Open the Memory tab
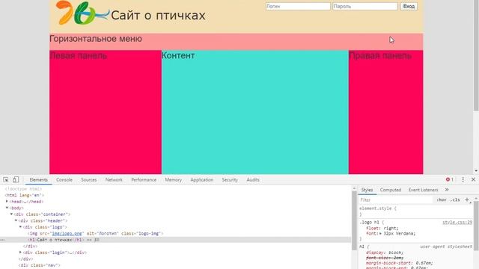This screenshot has width=479, height=269. pyautogui.click(x=173, y=180)
